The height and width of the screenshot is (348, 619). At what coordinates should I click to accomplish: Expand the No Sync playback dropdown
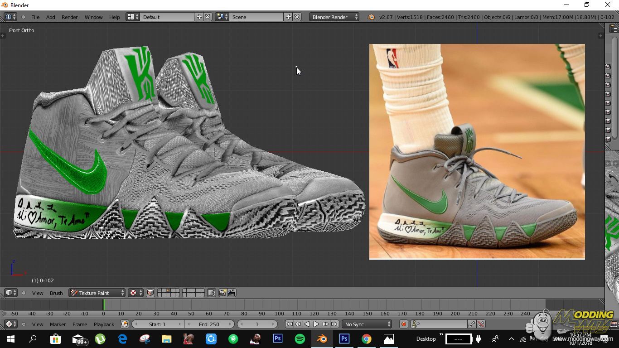tap(367, 324)
